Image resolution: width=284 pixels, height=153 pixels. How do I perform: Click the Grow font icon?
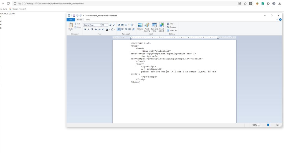(110, 25)
